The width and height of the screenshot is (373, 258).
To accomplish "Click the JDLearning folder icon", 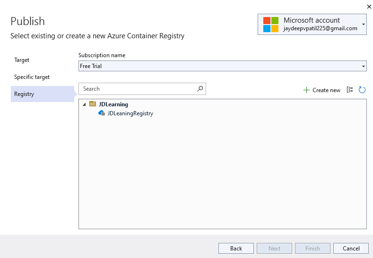I will click(x=93, y=104).
